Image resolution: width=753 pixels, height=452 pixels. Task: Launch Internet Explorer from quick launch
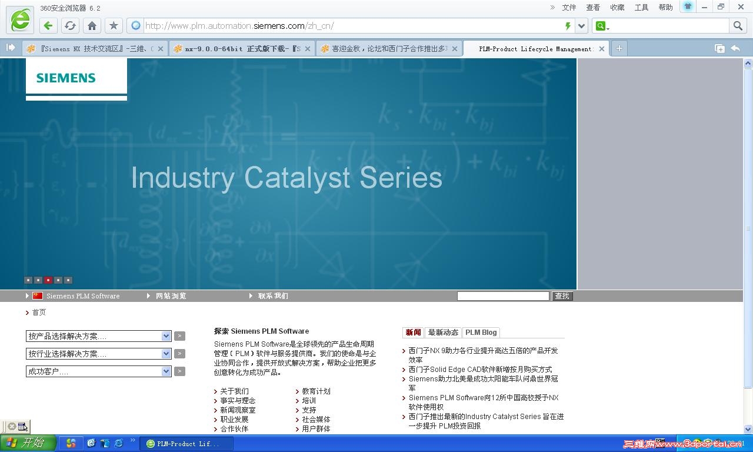click(x=118, y=443)
